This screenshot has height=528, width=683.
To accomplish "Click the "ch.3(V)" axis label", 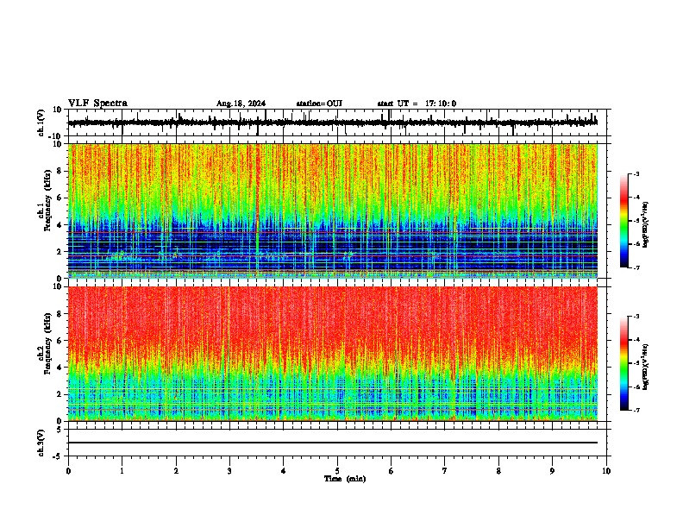I will [x=41, y=443].
